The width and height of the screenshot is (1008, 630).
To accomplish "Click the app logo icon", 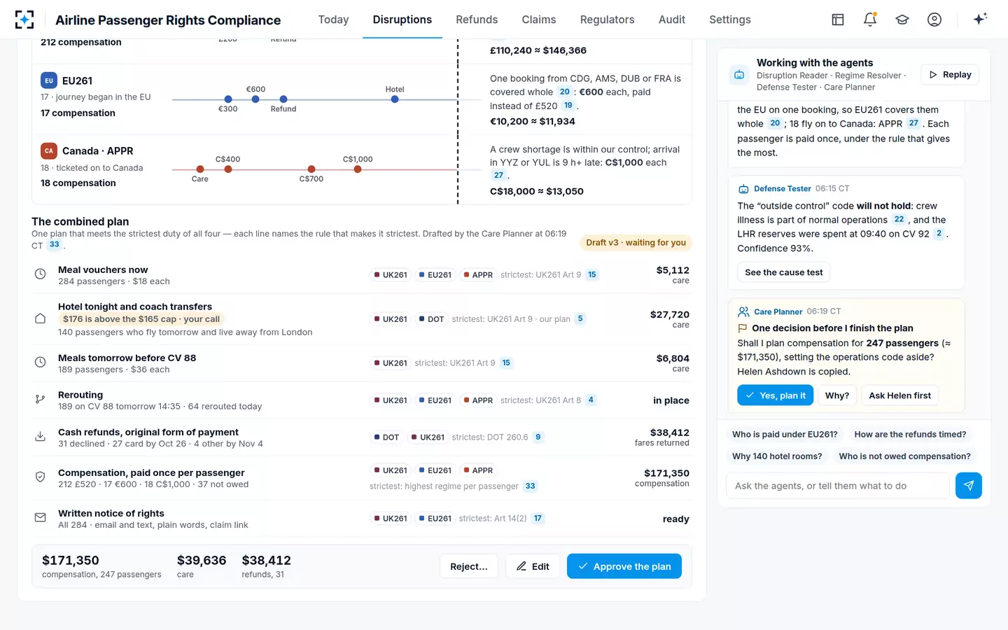I will [x=24, y=20].
